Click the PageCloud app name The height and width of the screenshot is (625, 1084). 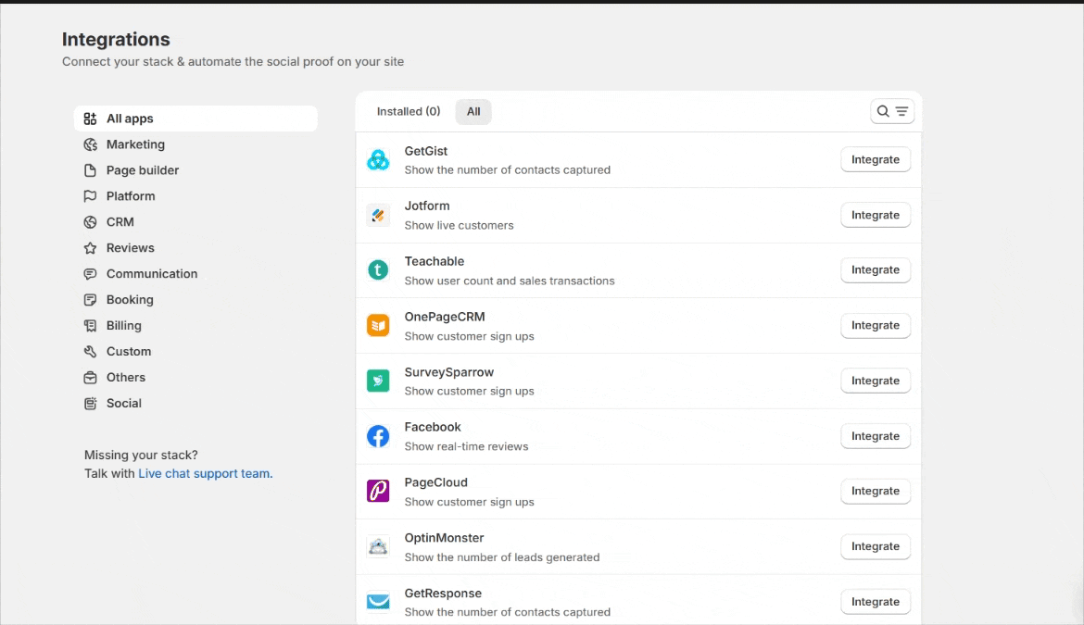435,482
